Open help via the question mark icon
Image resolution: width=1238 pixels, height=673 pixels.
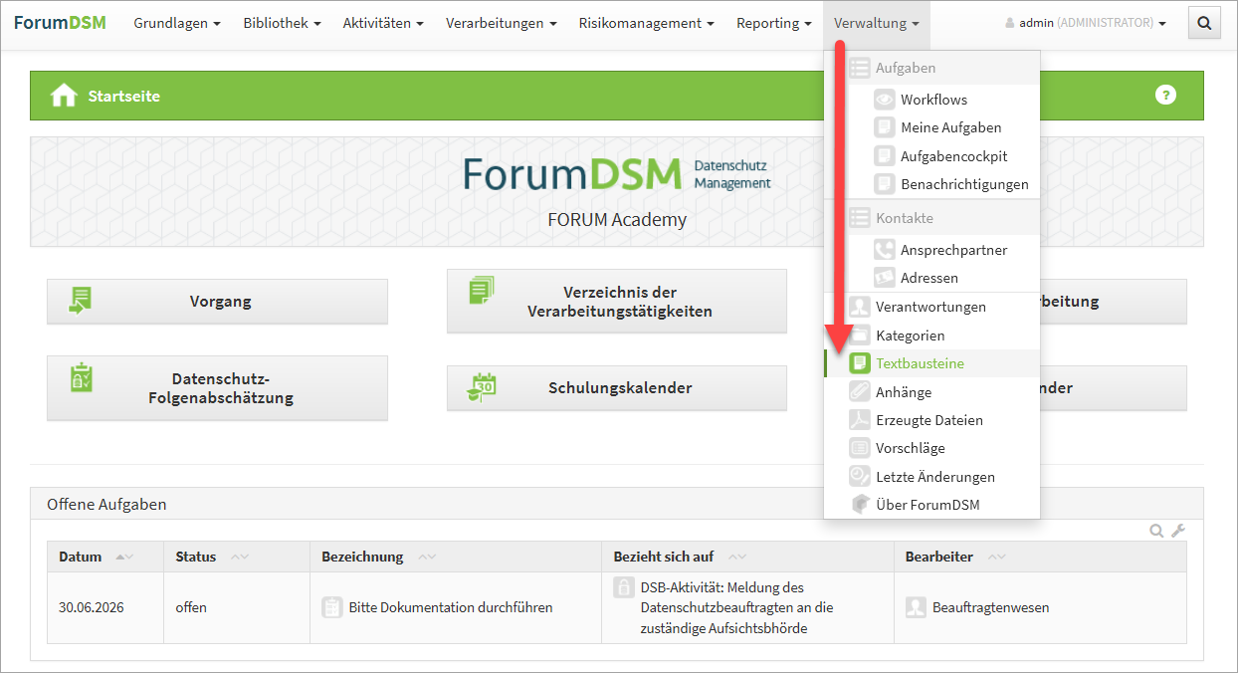1165,96
